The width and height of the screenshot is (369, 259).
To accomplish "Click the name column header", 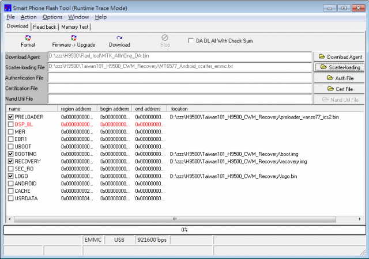I will [32, 109].
